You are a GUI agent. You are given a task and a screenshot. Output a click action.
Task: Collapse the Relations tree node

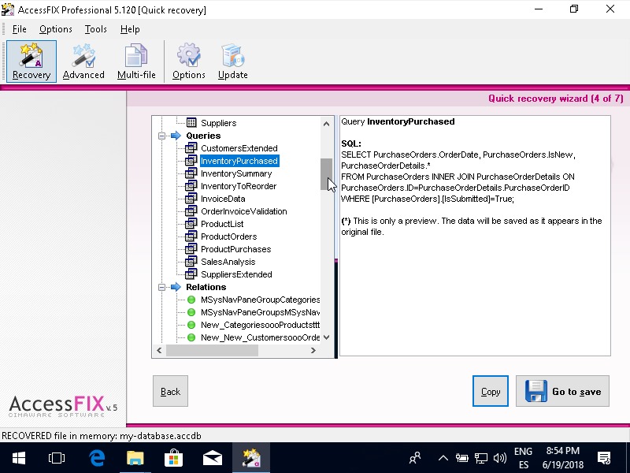click(162, 287)
